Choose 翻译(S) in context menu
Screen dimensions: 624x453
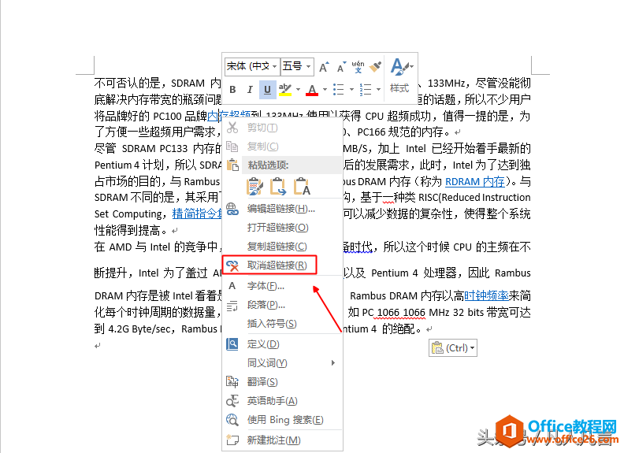pyautogui.click(x=282, y=382)
